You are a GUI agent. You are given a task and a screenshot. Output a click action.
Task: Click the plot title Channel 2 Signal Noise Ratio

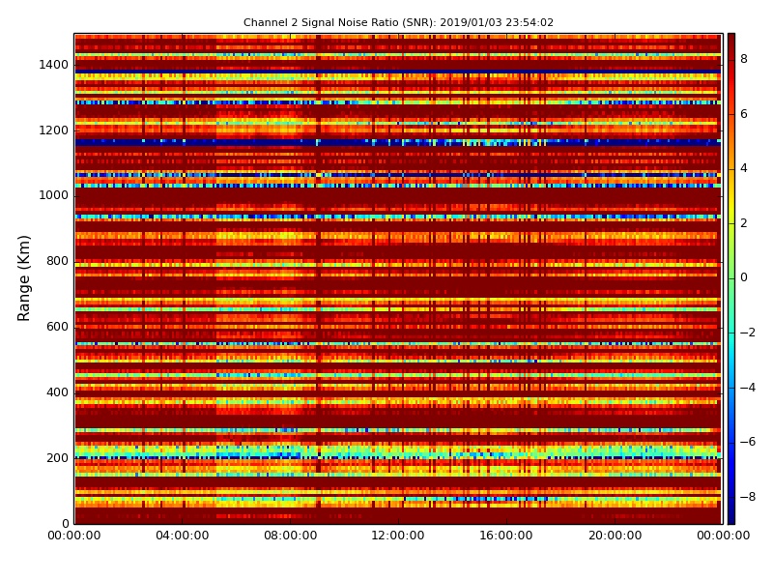(398, 22)
